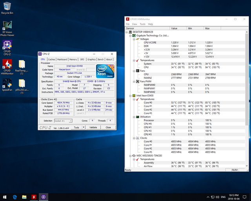Open the Action Center notification icon
The image size is (251, 201).
pyautogui.click(x=244, y=197)
